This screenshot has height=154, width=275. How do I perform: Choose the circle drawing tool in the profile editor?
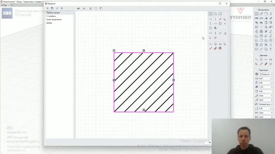pyautogui.click(x=211, y=28)
